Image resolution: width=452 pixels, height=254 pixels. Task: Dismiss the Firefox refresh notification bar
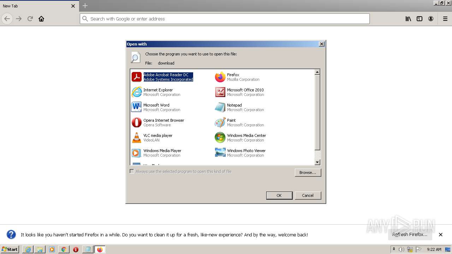pyautogui.click(x=441, y=235)
